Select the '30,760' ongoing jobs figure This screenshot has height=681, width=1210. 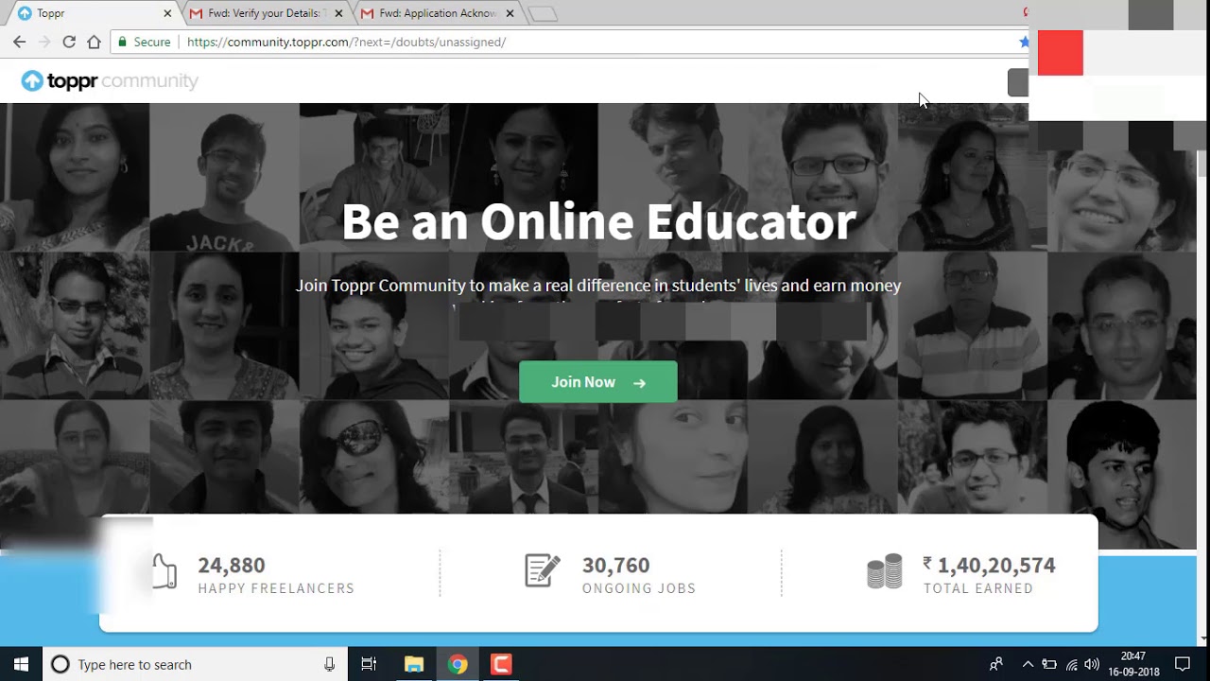coord(616,565)
